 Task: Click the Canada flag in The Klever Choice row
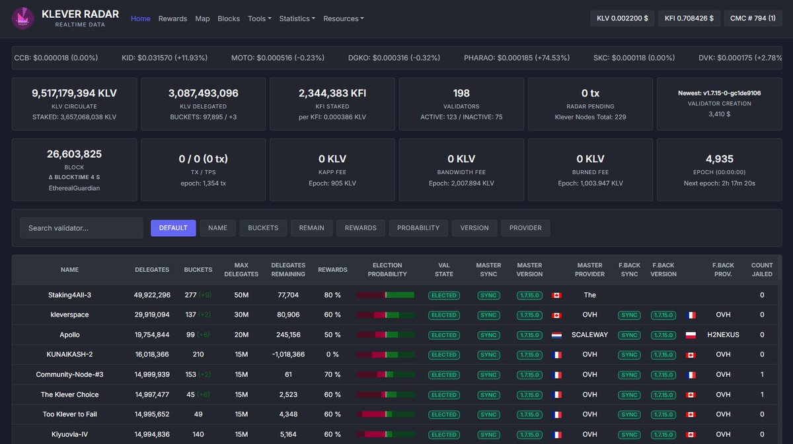691,395
